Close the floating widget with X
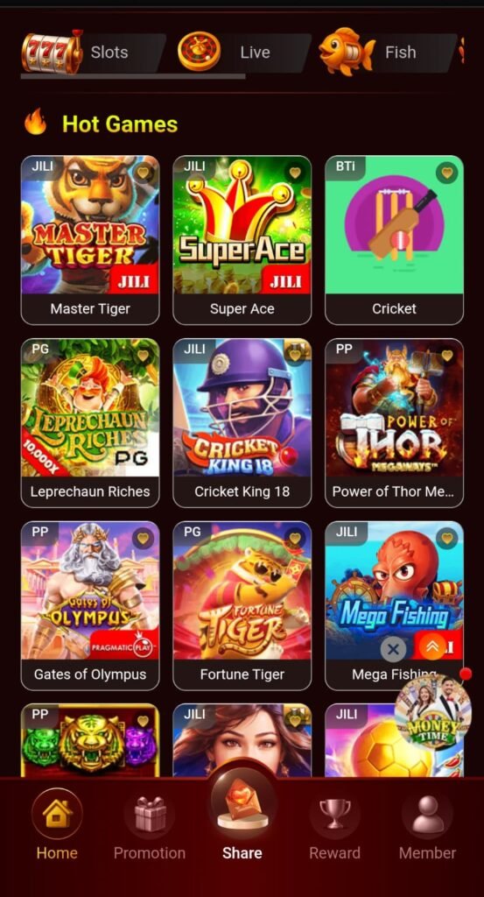 tap(393, 649)
